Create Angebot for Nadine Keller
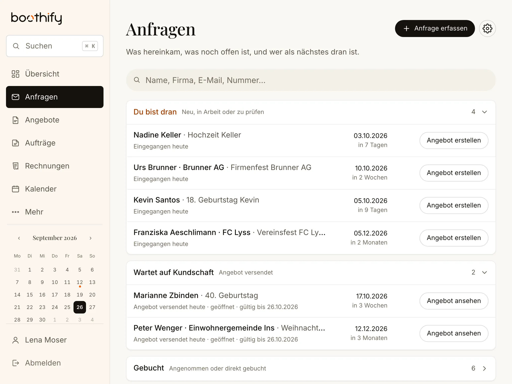The height and width of the screenshot is (384, 512). 454,140
